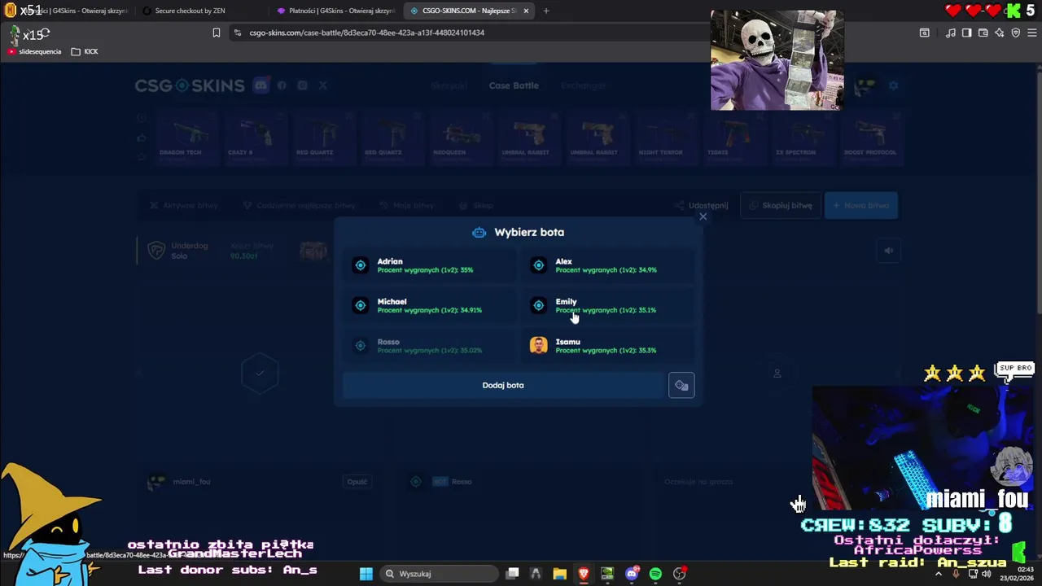Click the CSGO-SKINS logo

tap(190, 85)
